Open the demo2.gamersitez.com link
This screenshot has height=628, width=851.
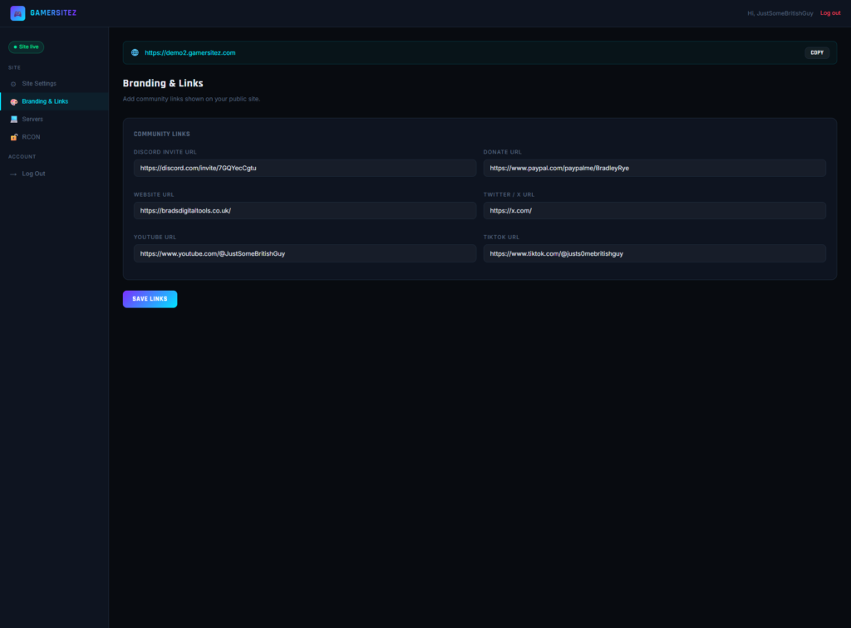tap(189, 52)
